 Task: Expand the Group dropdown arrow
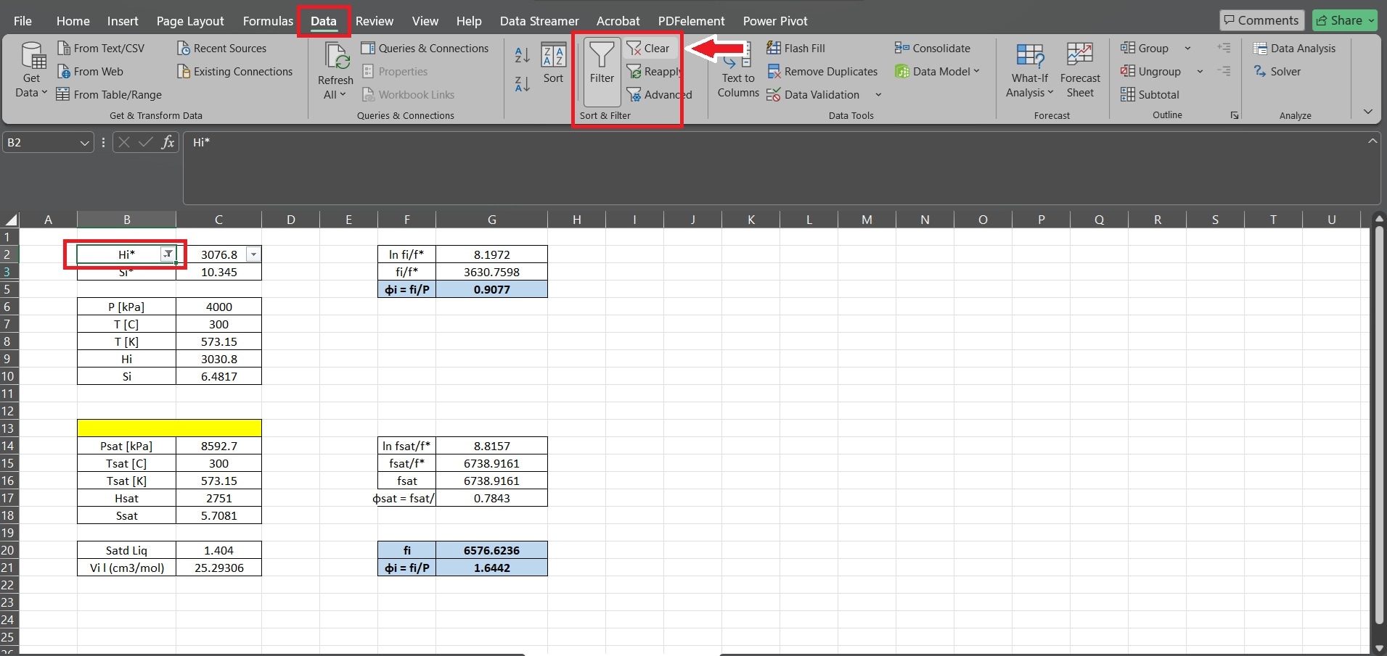click(x=1188, y=49)
